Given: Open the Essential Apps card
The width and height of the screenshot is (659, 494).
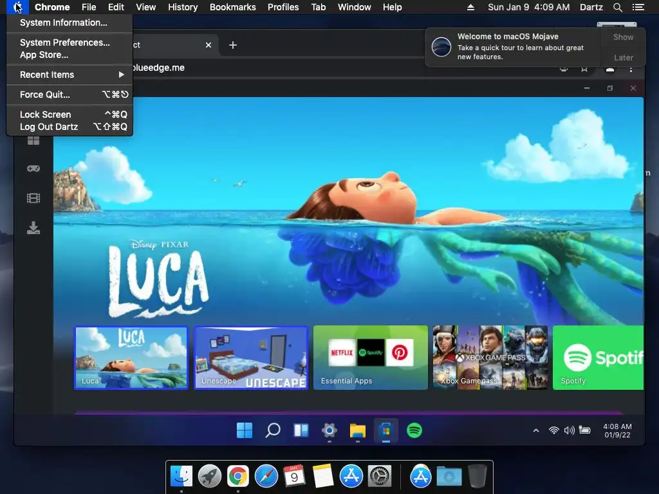Looking at the screenshot, I should click(x=370, y=358).
